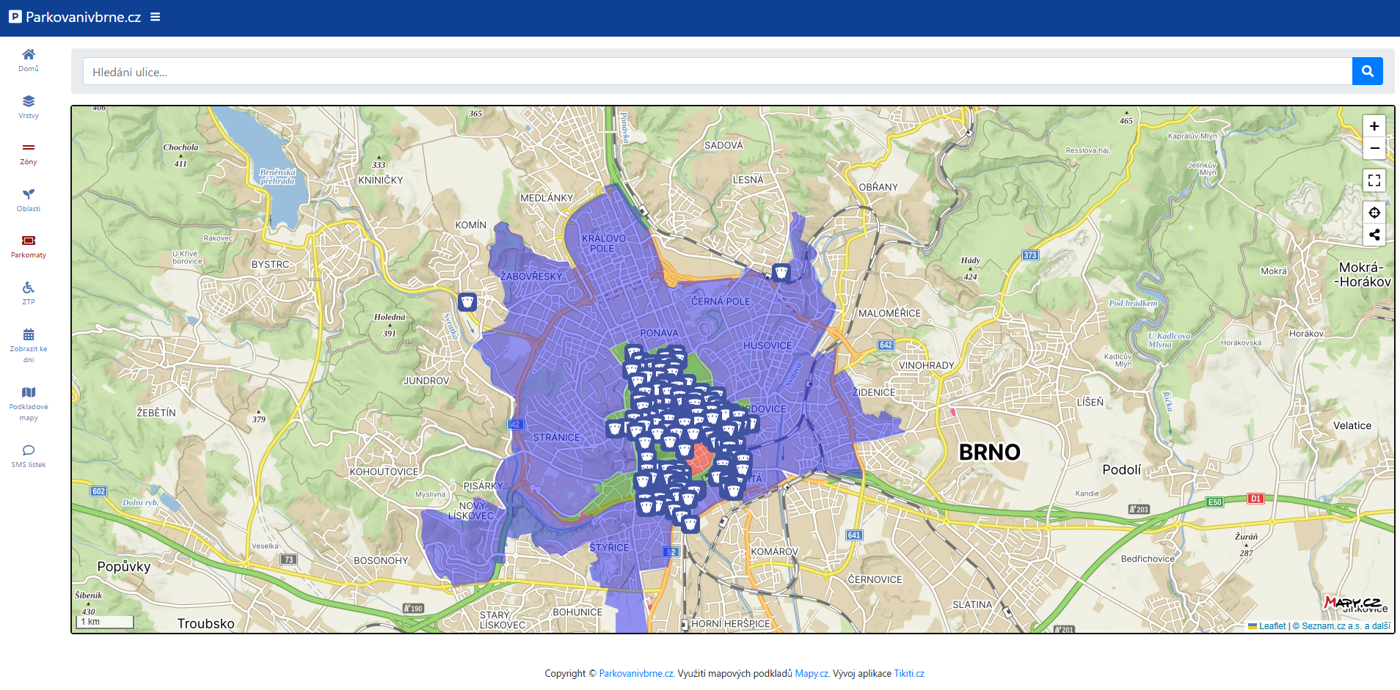
Task: Click the MEDLÁNKY label on map
Action: 547,198
